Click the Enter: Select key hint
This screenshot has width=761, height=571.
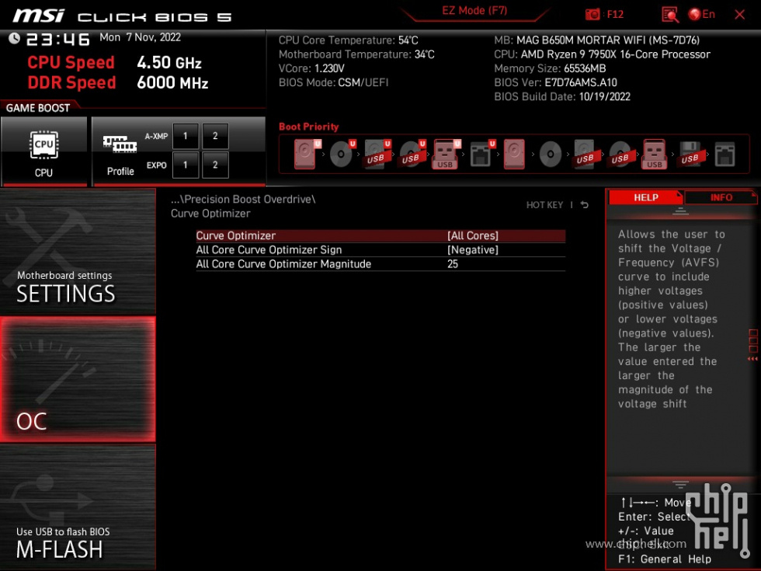coord(654,517)
